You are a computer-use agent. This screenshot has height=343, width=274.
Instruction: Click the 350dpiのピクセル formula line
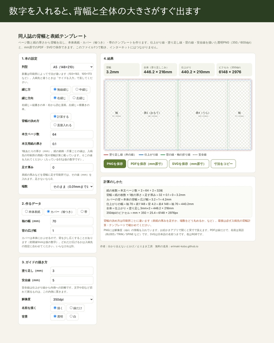(142, 213)
